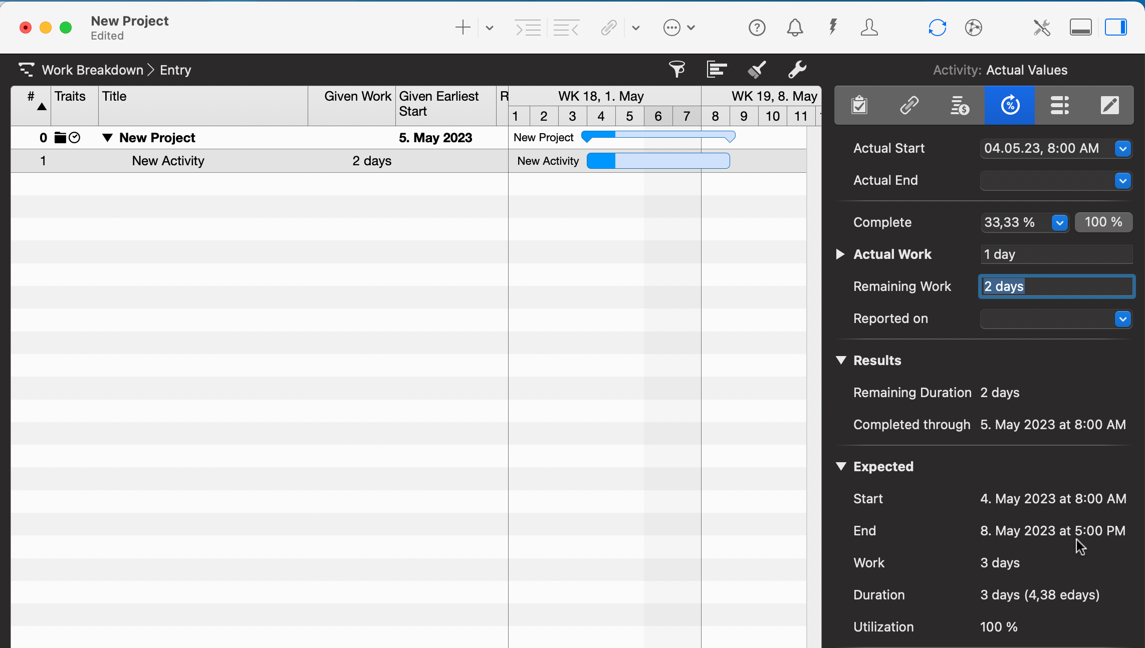Click the notification bell icon
1145x648 pixels.
click(795, 28)
